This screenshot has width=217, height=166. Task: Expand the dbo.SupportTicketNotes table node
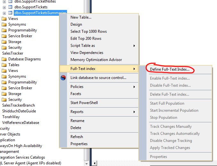pyautogui.click(x=4, y=2)
